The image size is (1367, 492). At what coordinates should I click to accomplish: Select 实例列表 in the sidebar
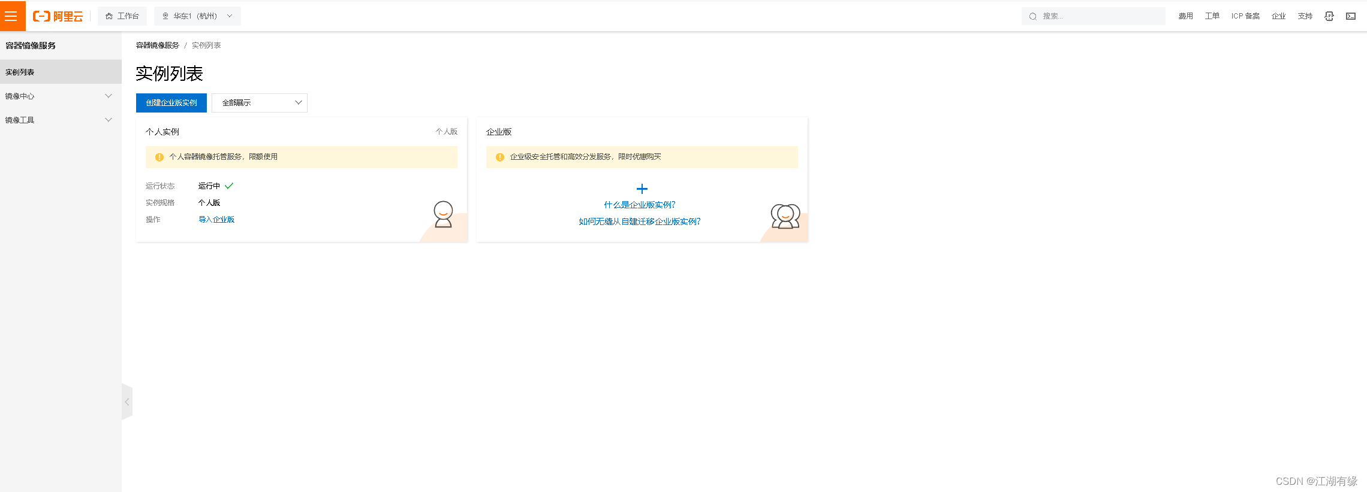click(x=61, y=72)
